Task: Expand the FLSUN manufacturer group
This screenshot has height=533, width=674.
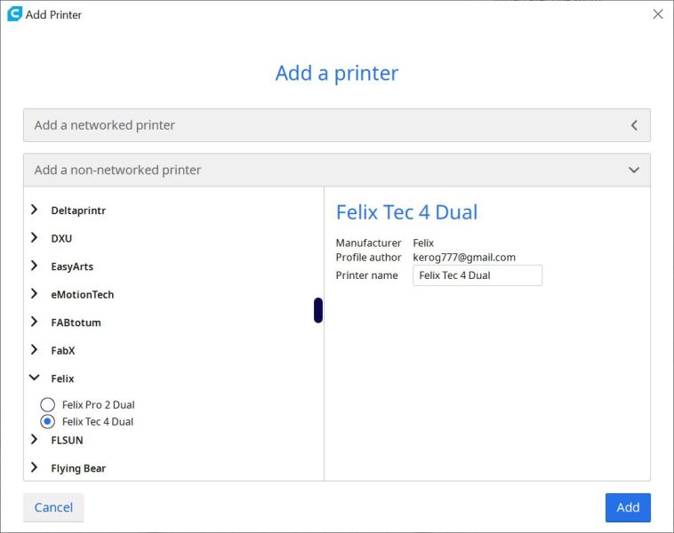Action: [x=35, y=440]
